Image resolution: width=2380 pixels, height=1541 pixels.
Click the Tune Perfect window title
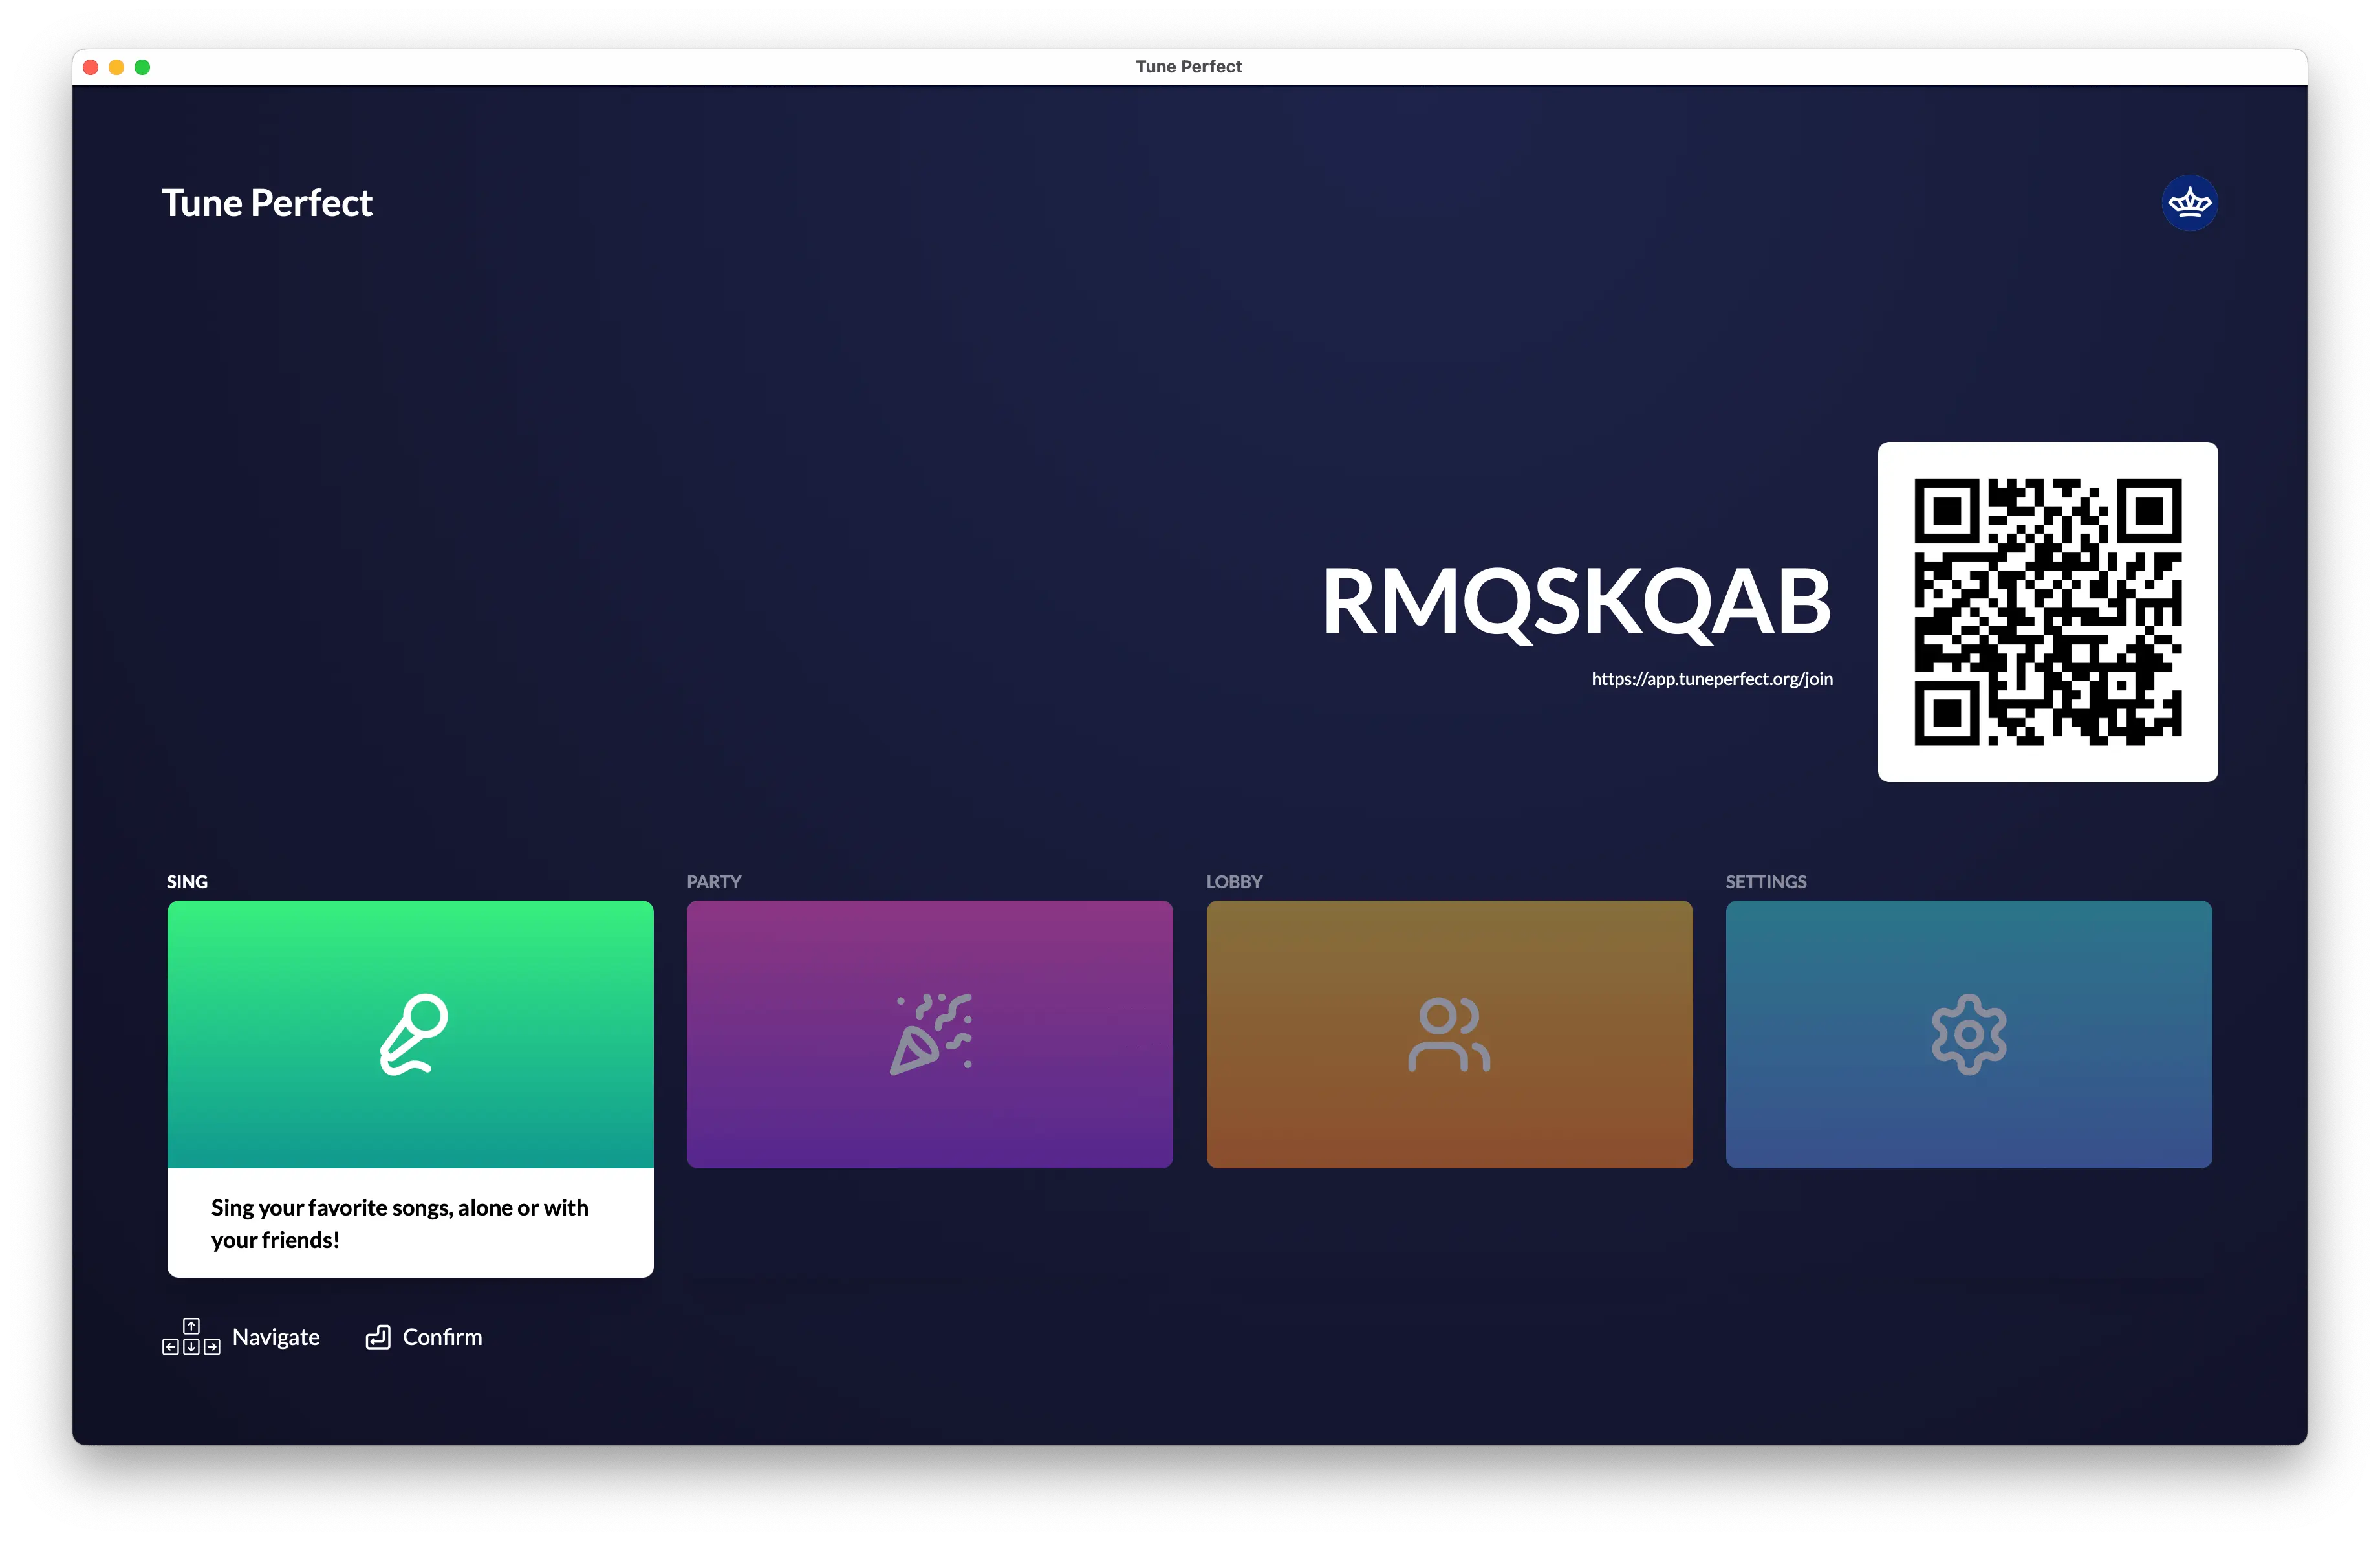tap(1189, 66)
